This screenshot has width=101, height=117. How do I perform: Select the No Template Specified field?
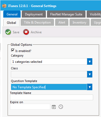tap(49, 87)
